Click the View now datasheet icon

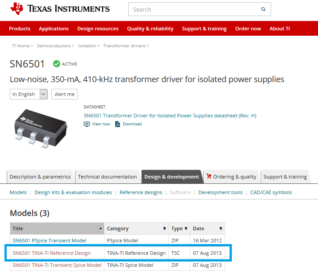pyautogui.click(x=87, y=124)
